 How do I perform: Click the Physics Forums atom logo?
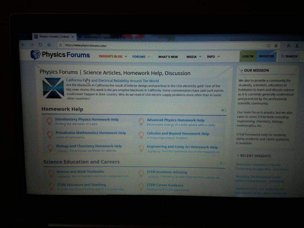click(36, 55)
